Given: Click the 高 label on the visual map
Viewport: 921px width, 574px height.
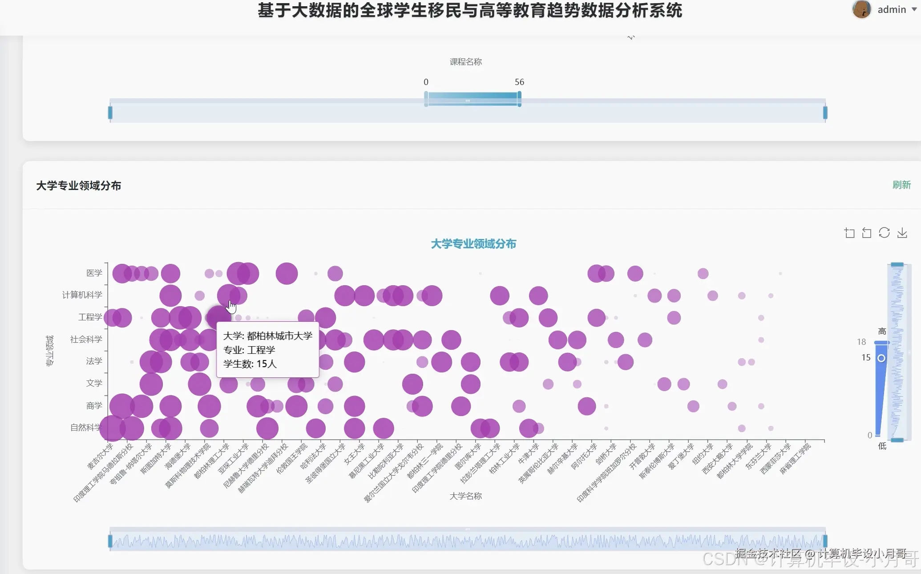Looking at the screenshot, I should pos(882,331).
